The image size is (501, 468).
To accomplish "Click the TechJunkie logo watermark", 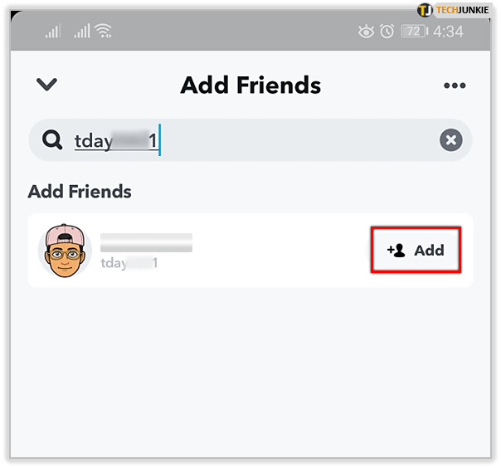I will [453, 10].
